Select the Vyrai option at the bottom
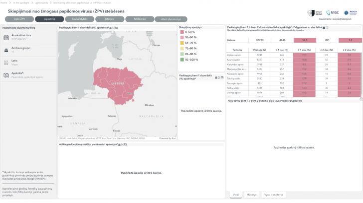 point(236,195)
